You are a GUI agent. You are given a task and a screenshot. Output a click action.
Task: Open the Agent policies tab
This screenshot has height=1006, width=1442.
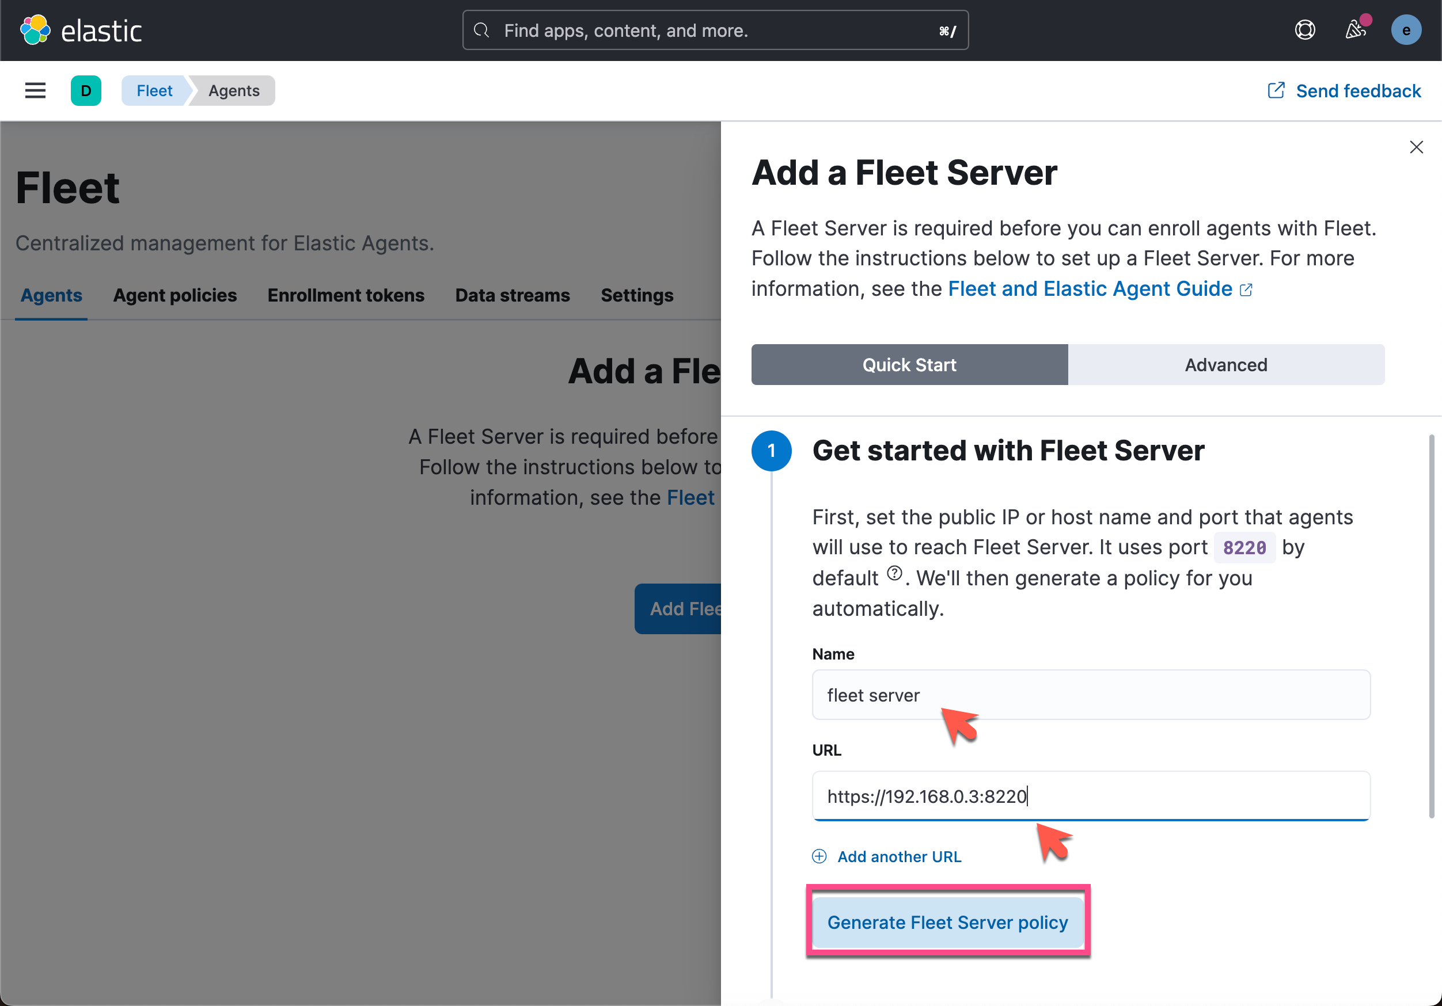[x=174, y=295]
